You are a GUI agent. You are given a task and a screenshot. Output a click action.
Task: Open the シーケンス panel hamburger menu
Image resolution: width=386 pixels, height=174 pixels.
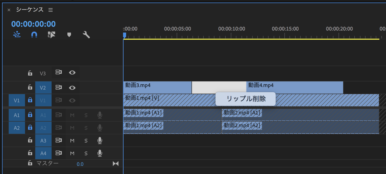point(51,10)
